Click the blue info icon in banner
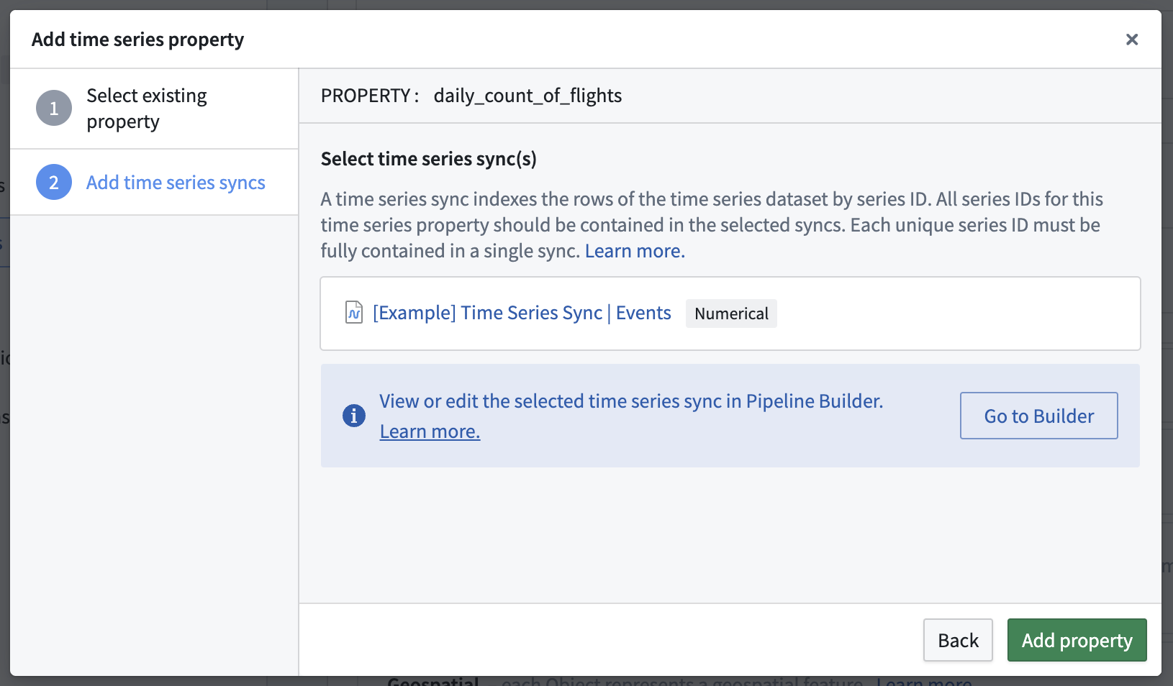1173x686 pixels. pos(354,416)
